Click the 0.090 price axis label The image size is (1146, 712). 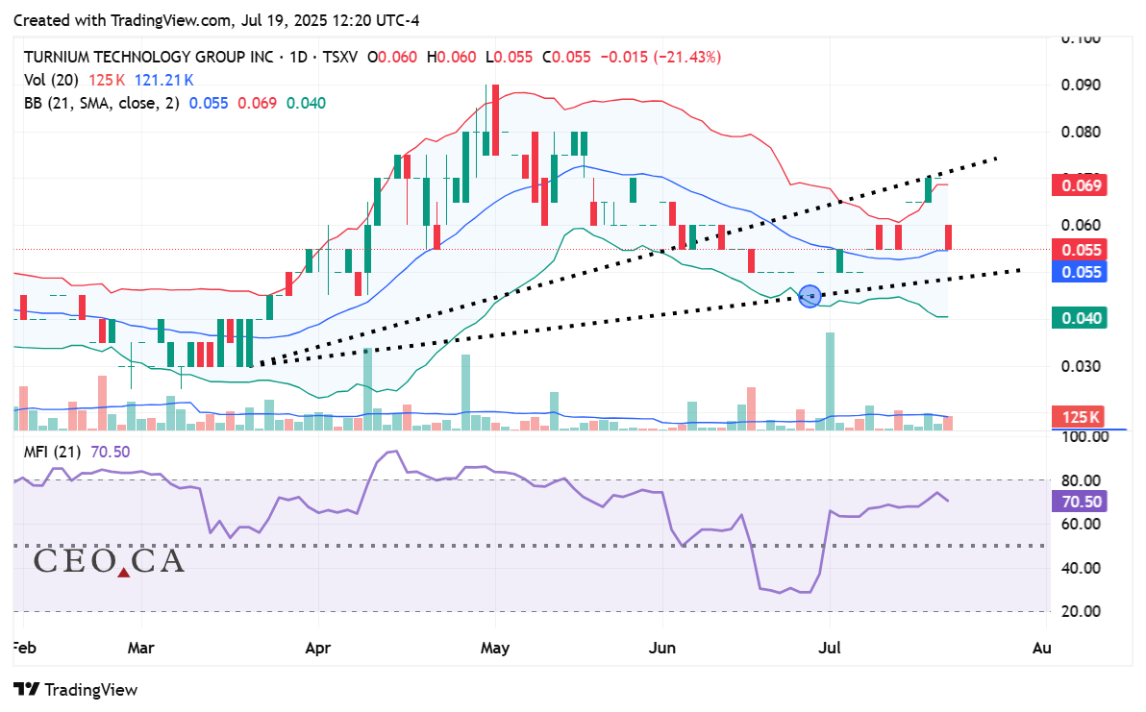[x=1081, y=86]
